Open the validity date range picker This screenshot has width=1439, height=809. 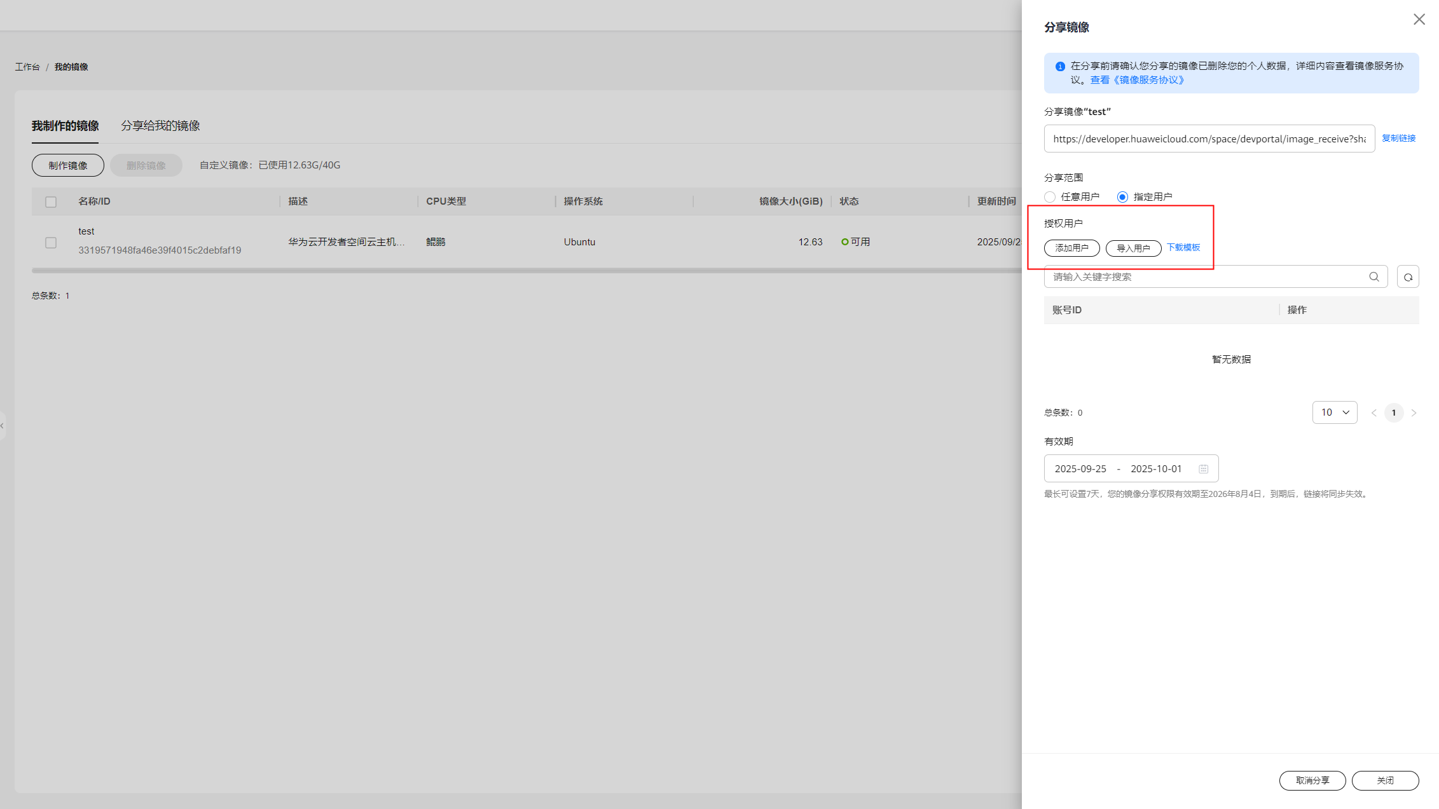(1119, 469)
